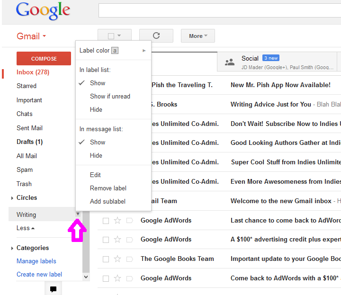Viewport: 341px width, 295px height.
Task: Click Manage labels link
Action: (x=36, y=261)
